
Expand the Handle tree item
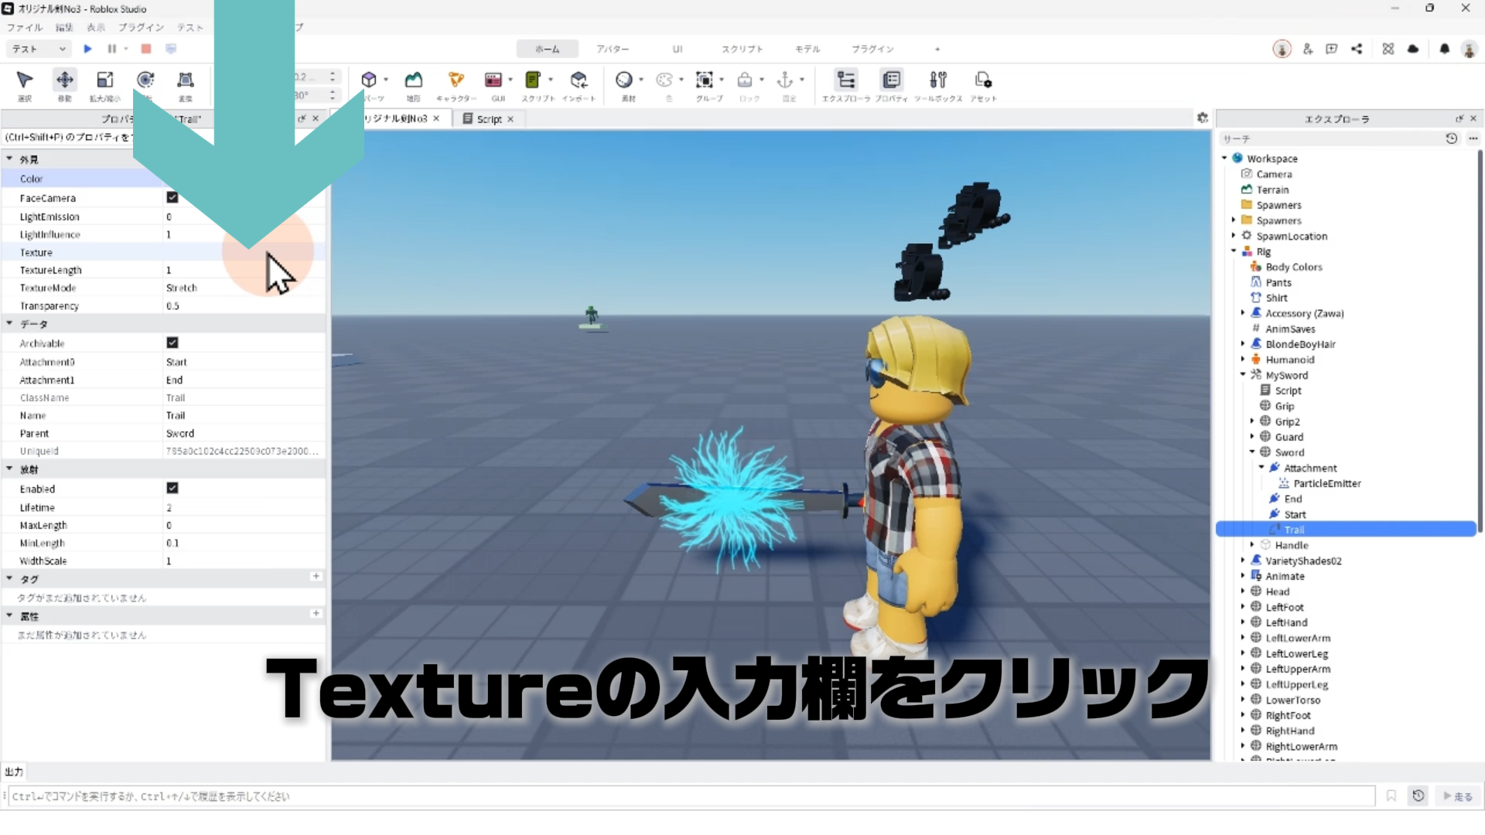(x=1252, y=545)
